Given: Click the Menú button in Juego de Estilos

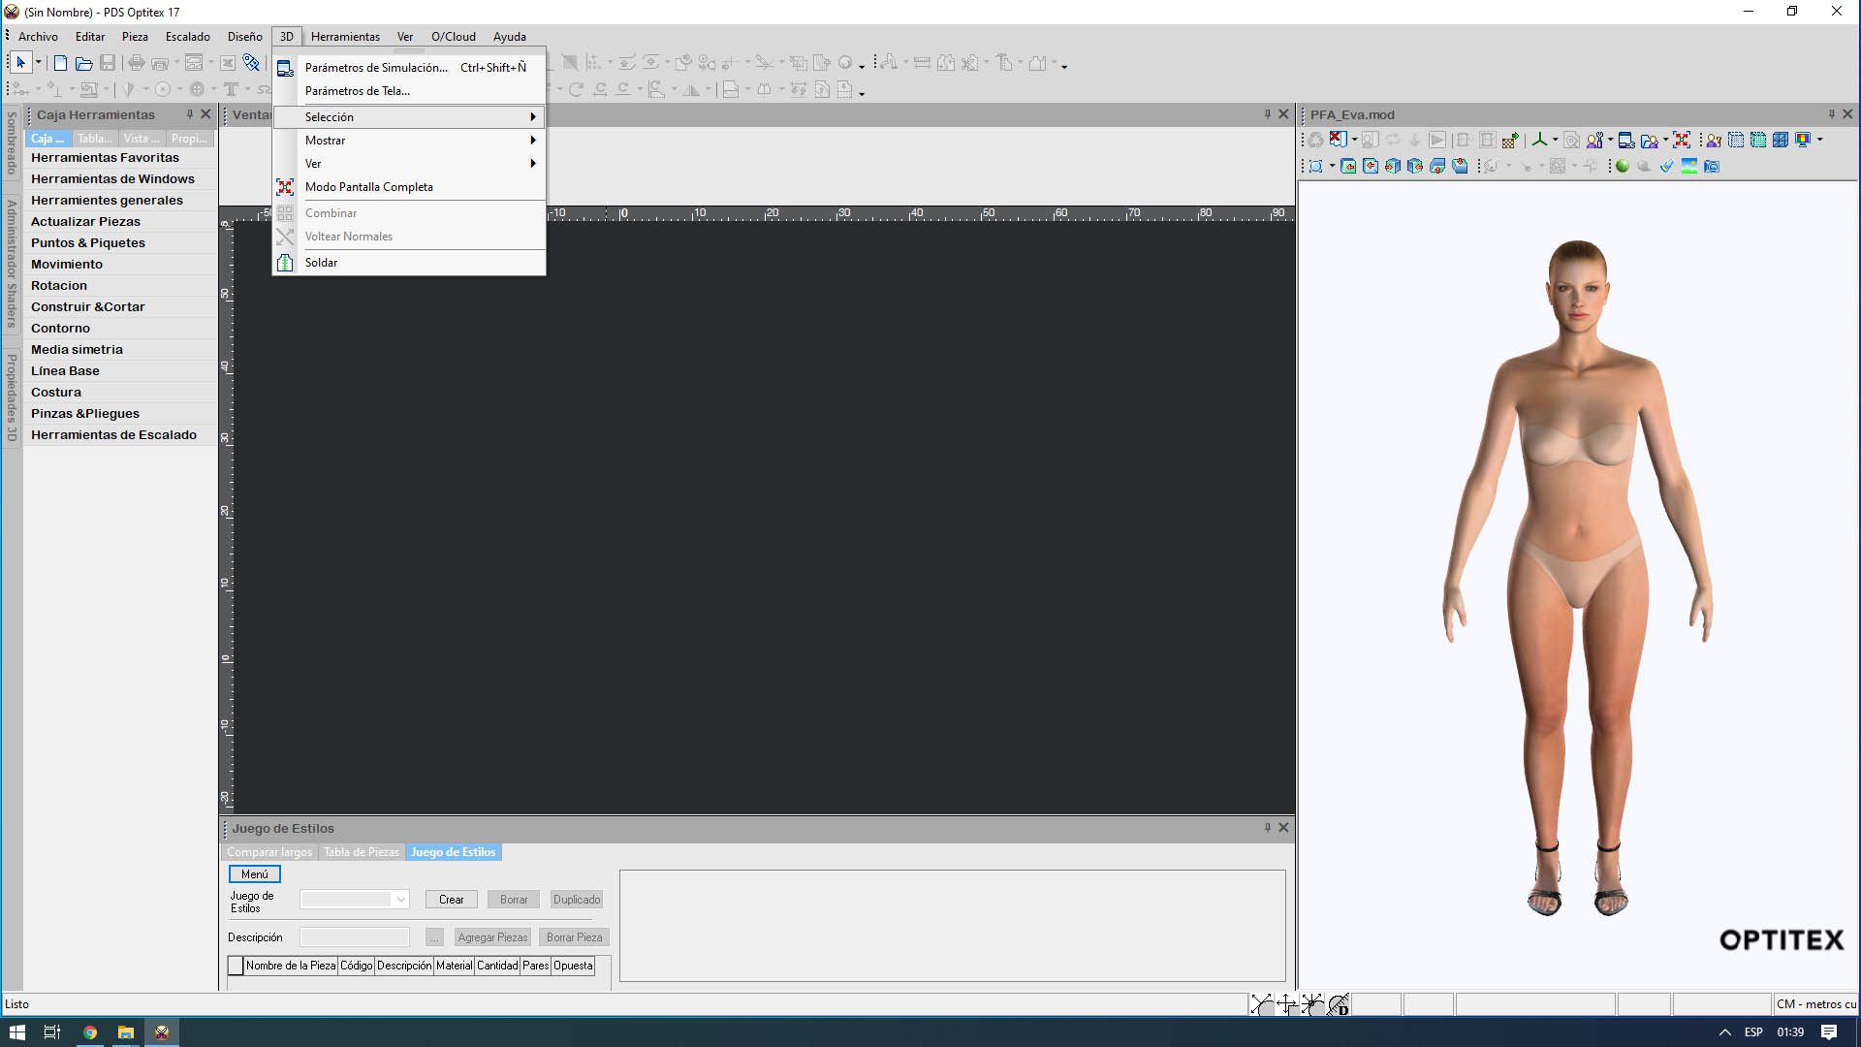Looking at the screenshot, I should (254, 874).
